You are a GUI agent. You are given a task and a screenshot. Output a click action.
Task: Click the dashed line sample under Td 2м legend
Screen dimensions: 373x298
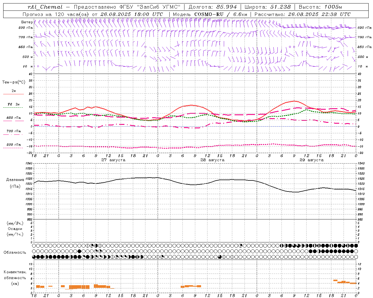[13, 107]
